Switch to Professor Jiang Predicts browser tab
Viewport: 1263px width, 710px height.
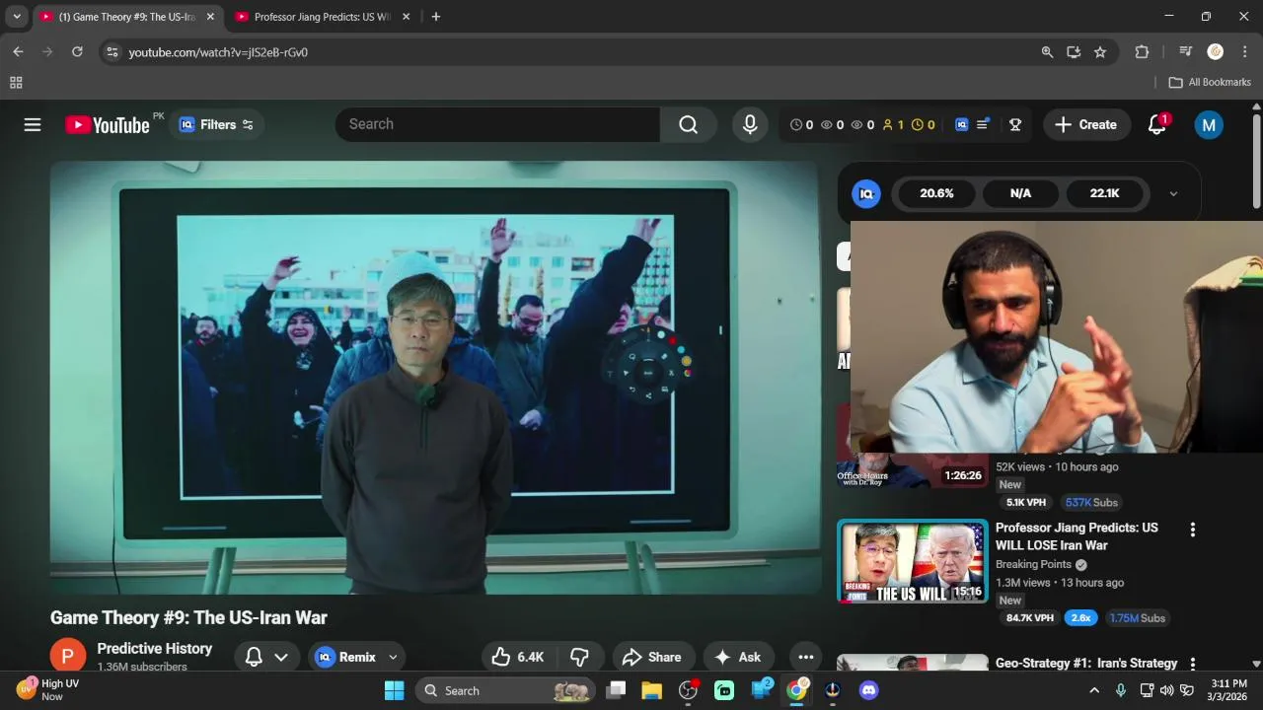click(322, 17)
